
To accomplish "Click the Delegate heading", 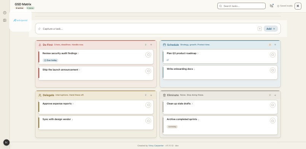I will (x=48, y=95).
